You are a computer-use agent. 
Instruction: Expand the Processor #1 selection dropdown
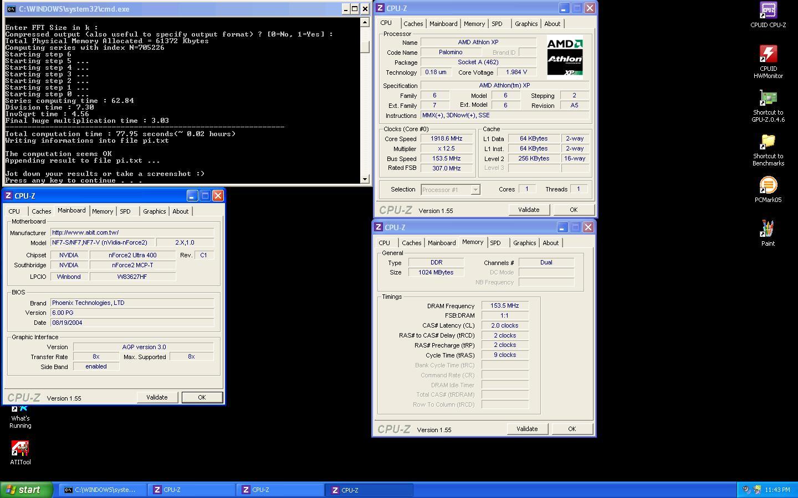475,190
